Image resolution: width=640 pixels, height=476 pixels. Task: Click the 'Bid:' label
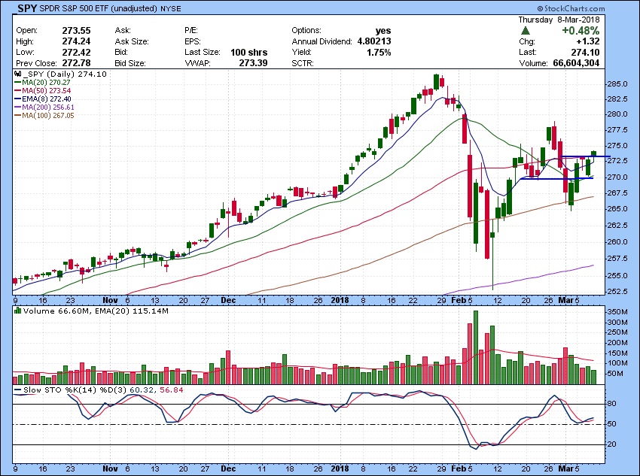(x=122, y=52)
